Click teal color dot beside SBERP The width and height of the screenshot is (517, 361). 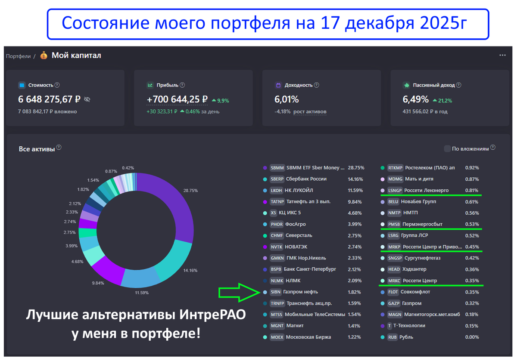click(265, 179)
